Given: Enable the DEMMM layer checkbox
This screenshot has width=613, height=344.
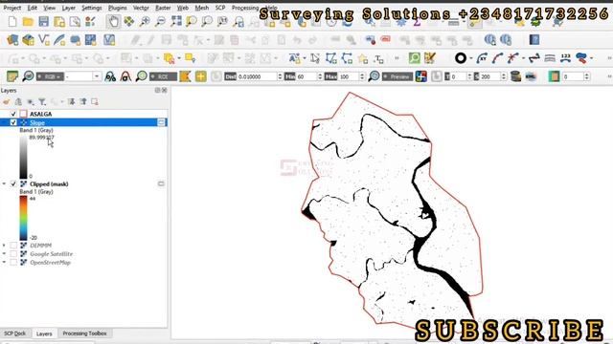Looking at the screenshot, I should (x=13, y=246).
